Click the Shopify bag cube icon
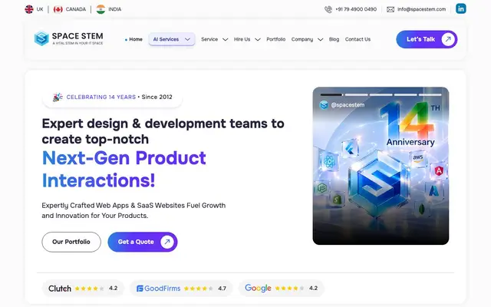491x307 pixels. pyautogui.click(x=337, y=200)
